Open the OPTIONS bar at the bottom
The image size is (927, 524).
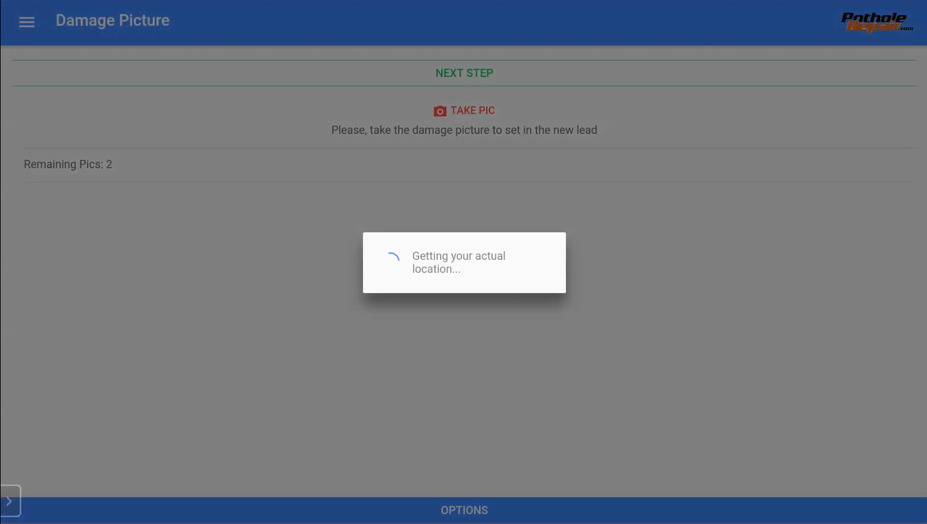[464, 510]
